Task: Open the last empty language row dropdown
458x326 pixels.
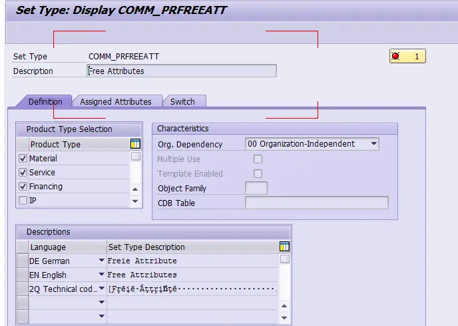Action: (x=101, y=316)
